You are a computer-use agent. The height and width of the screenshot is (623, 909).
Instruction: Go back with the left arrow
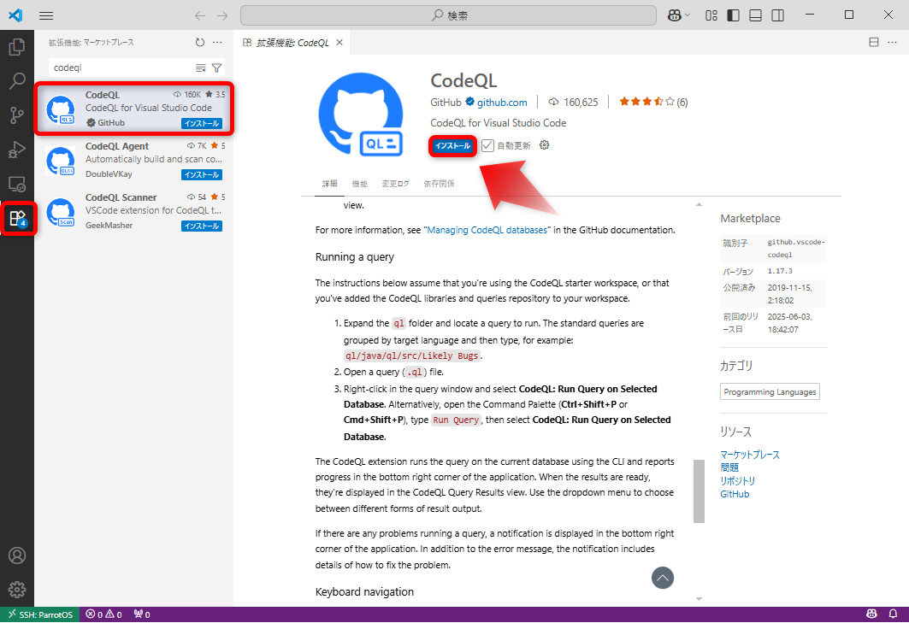[200, 15]
